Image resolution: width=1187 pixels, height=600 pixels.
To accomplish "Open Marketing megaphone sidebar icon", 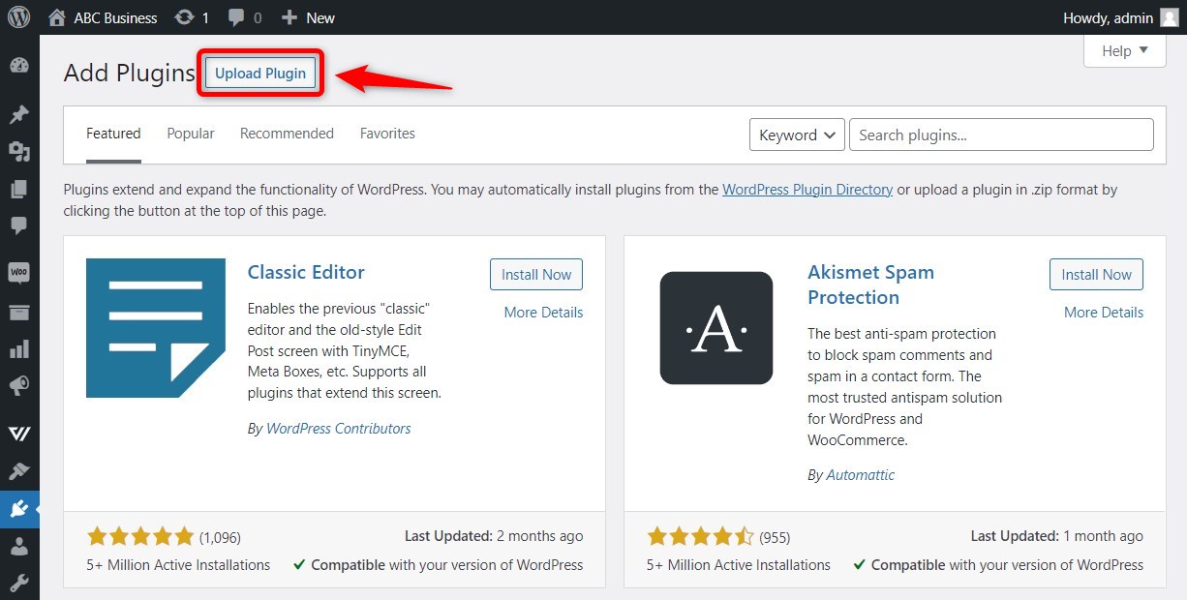I will (x=19, y=386).
